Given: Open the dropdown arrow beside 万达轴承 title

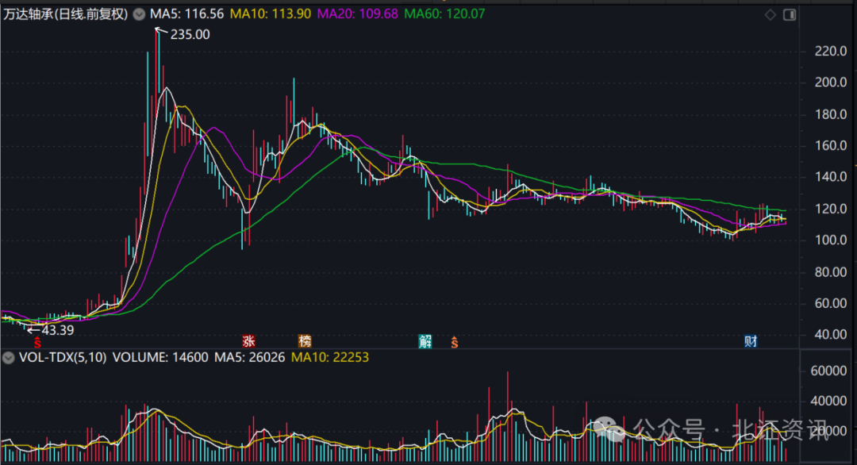Looking at the screenshot, I should [x=140, y=14].
